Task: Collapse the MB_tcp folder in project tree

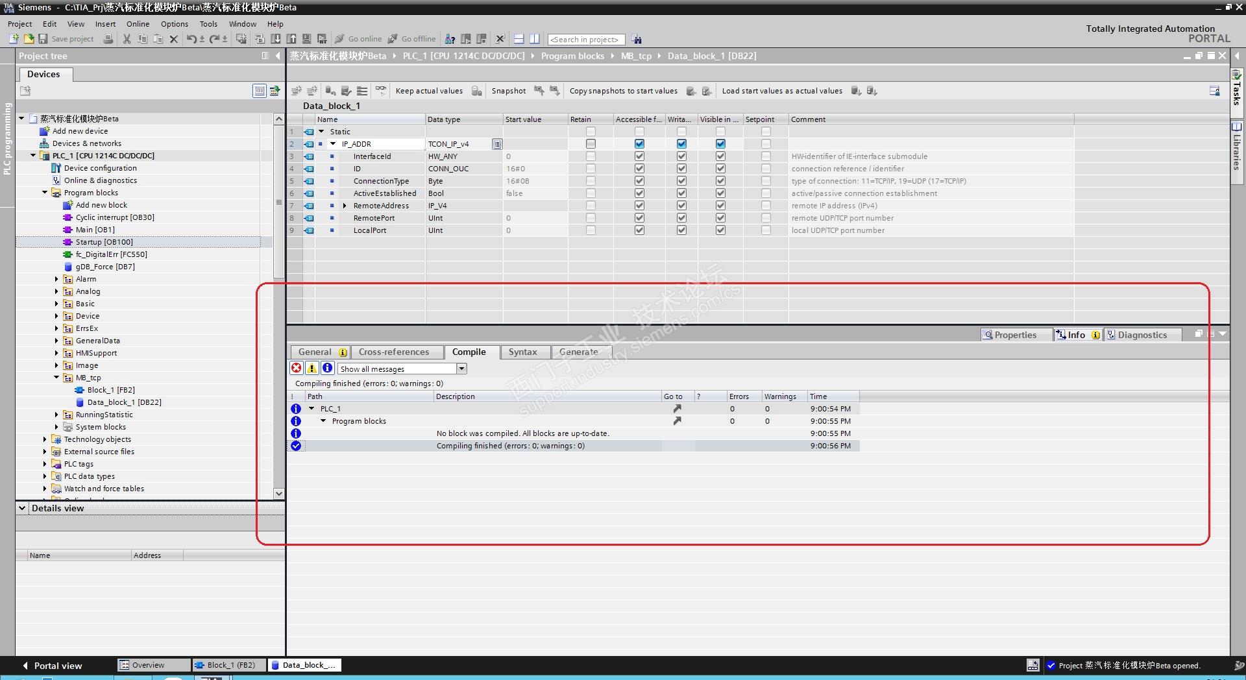Action: [56, 378]
